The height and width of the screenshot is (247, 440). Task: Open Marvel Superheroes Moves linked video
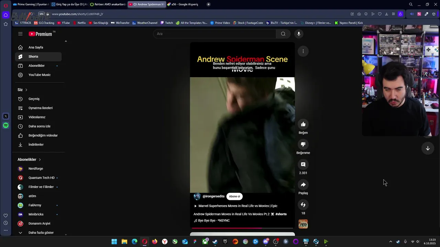coord(236,206)
